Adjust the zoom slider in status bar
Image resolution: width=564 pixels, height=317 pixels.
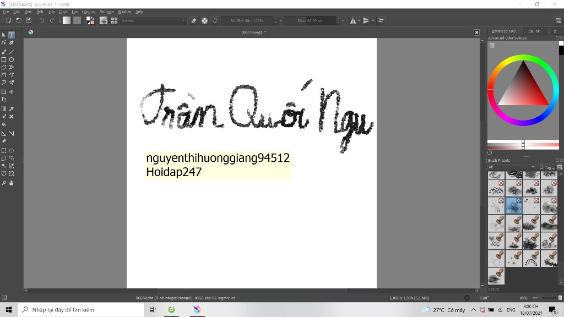pyautogui.click(x=545, y=298)
